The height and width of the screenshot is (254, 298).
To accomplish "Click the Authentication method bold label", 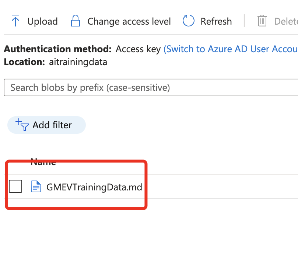I will tap(57, 49).
